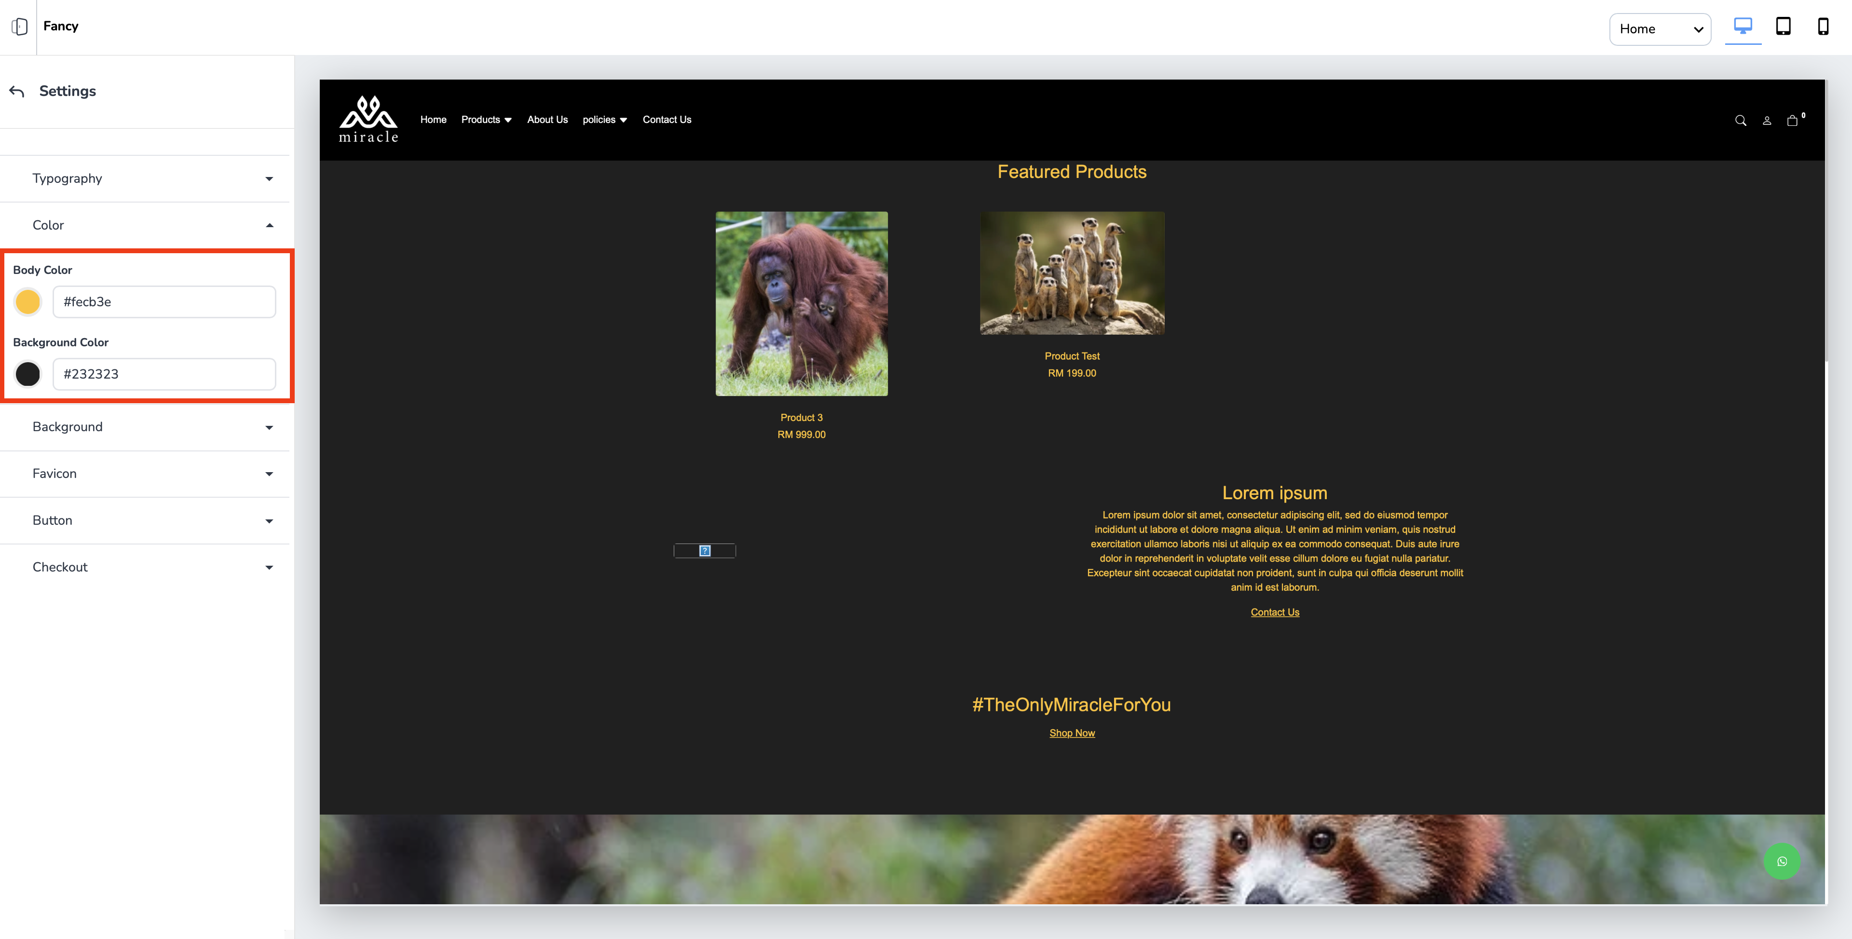This screenshot has width=1852, height=939.
Task: Click About Us in navigation bar
Action: [x=547, y=119]
